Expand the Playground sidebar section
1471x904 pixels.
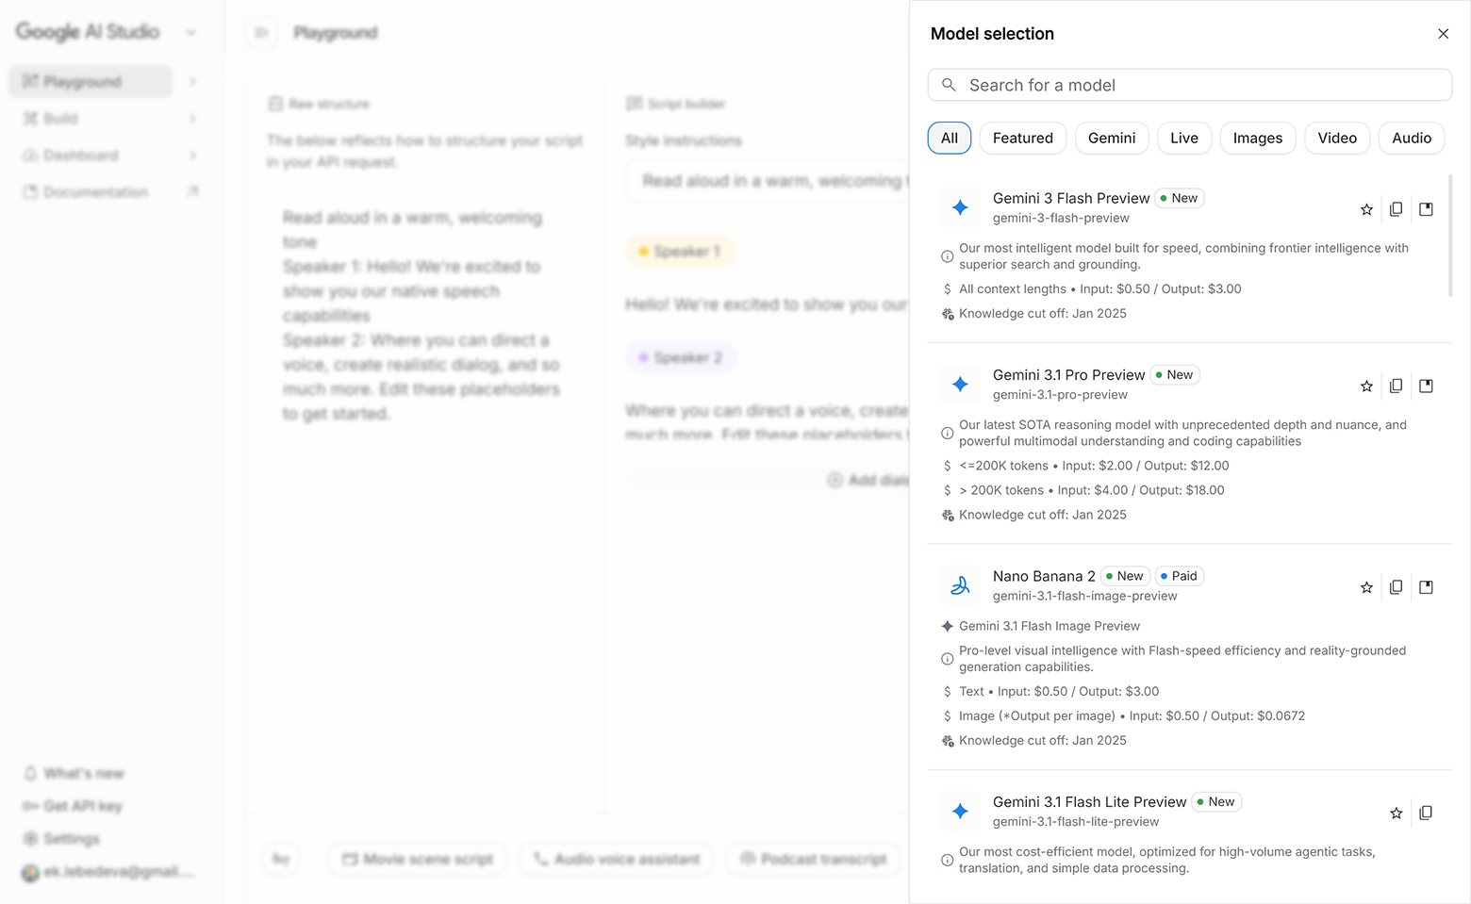(192, 81)
